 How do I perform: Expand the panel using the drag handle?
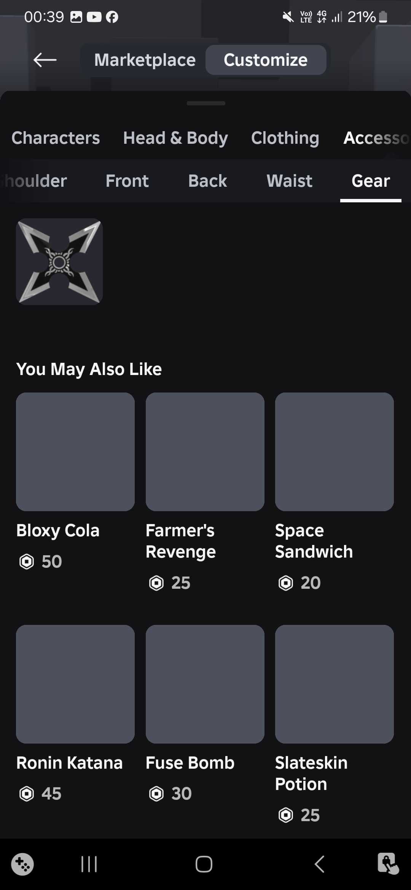pyautogui.click(x=206, y=103)
